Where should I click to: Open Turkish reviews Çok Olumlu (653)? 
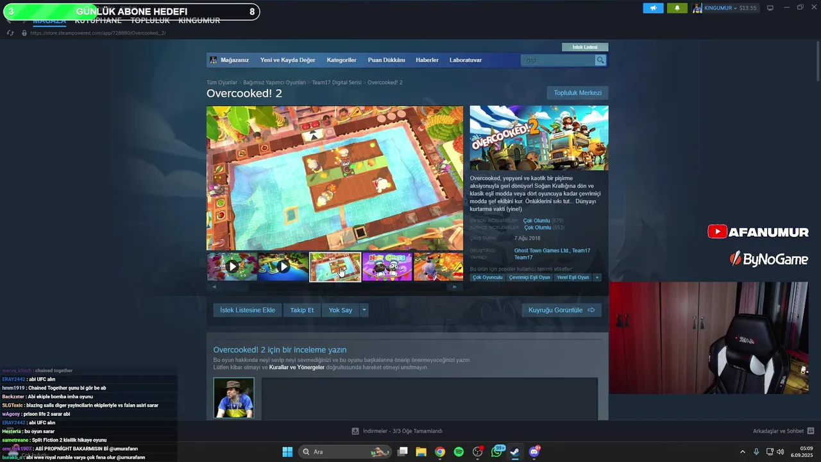(x=544, y=227)
